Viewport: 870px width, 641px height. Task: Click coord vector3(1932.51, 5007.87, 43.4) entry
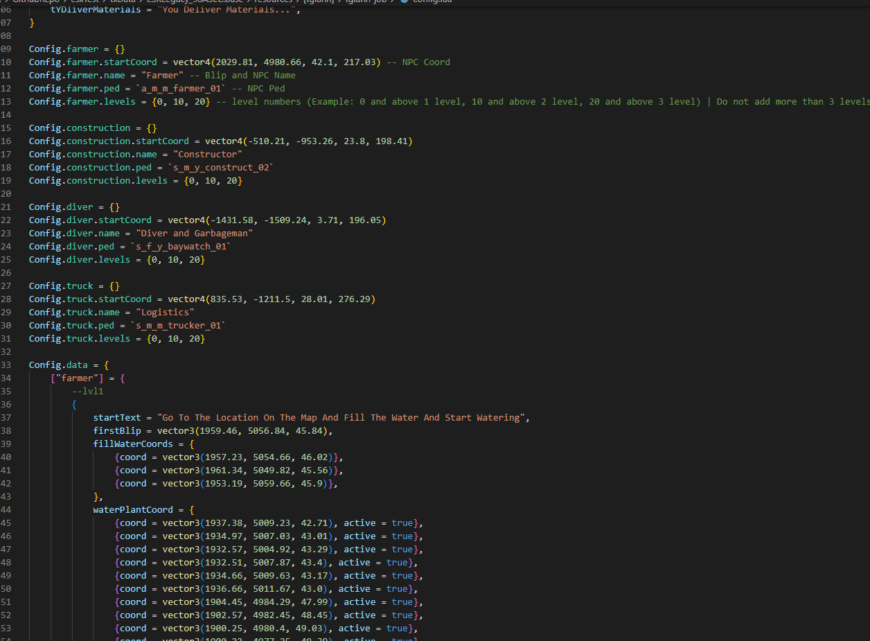(266, 563)
